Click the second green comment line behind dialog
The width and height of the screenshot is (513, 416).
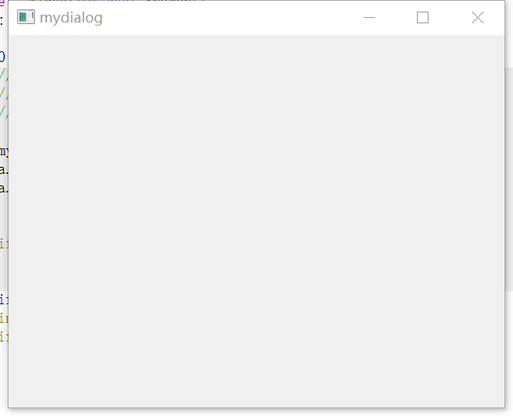4,93
